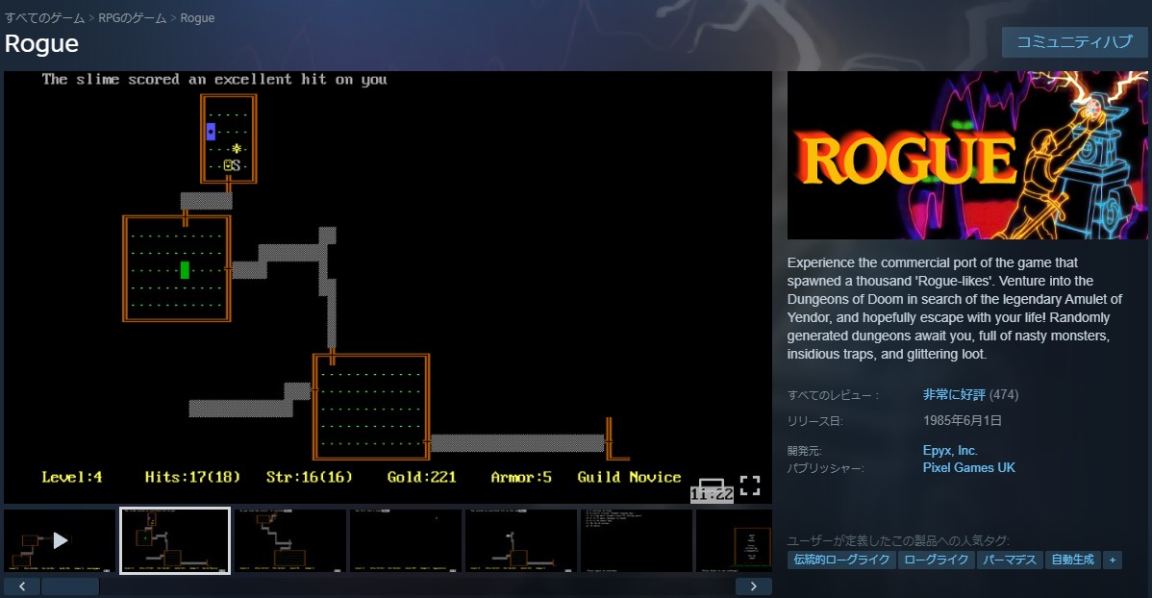Select the 伝統的ローグライク tag
The height and width of the screenshot is (598, 1152).
[x=841, y=560]
